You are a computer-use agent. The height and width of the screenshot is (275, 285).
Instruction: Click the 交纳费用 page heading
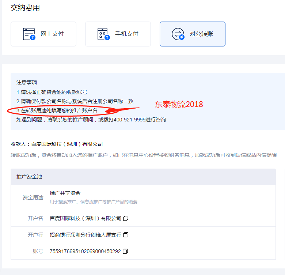click(25, 8)
